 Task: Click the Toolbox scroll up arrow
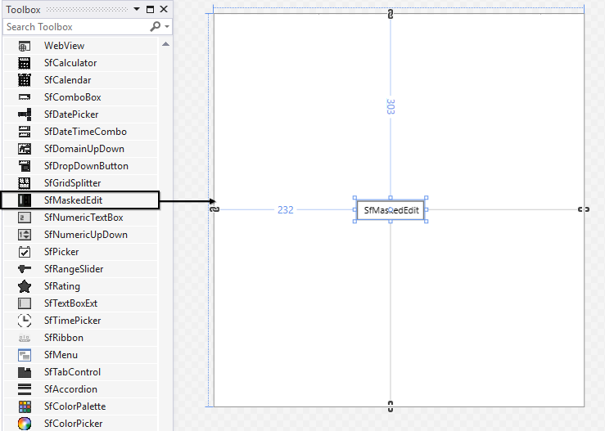[x=165, y=44]
